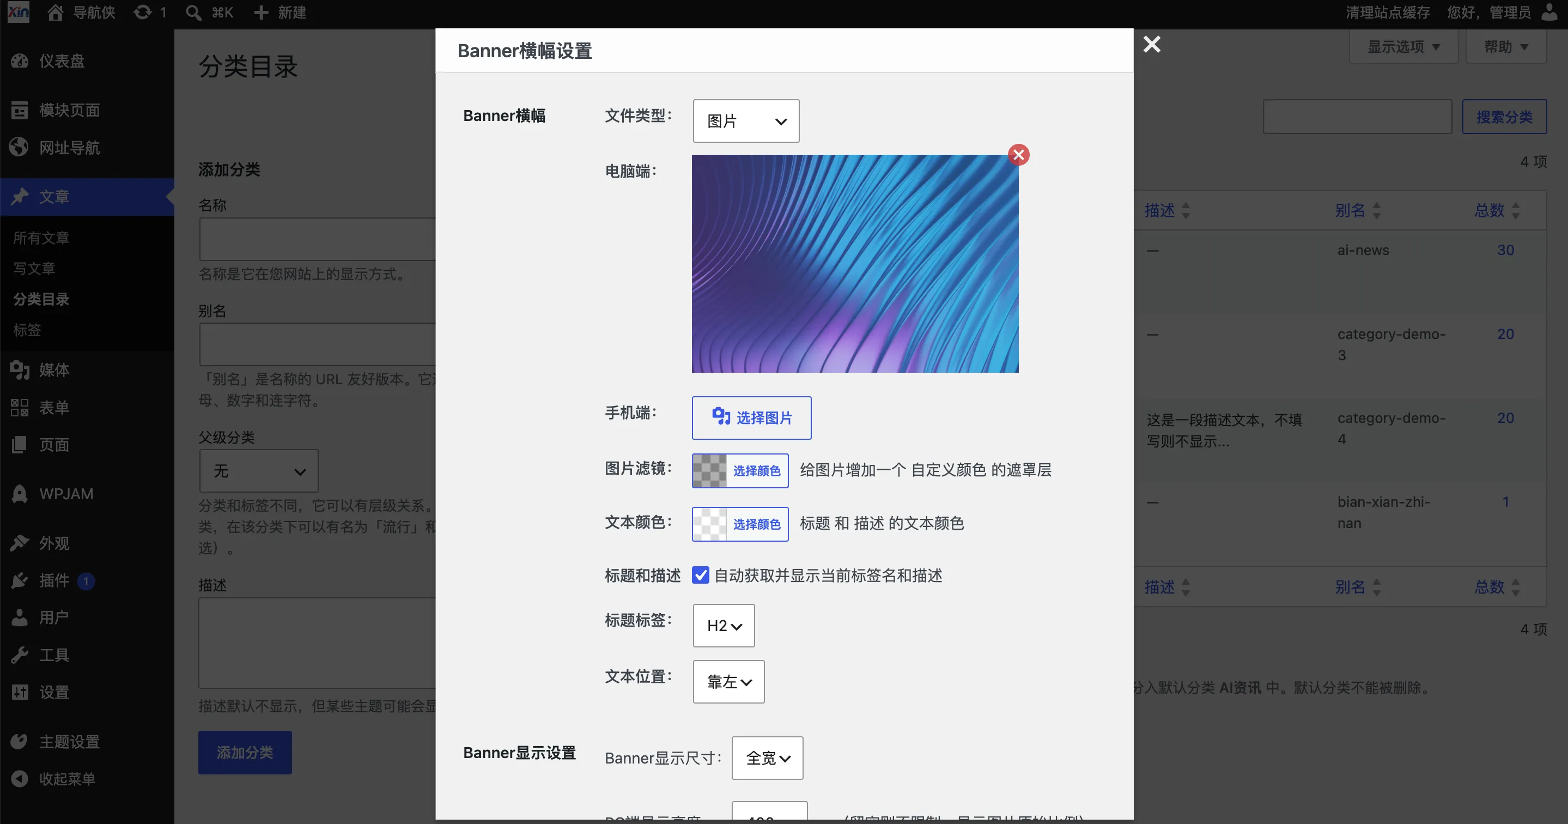
Task: Focus the 名称 input field
Action: click(x=318, y=239)
